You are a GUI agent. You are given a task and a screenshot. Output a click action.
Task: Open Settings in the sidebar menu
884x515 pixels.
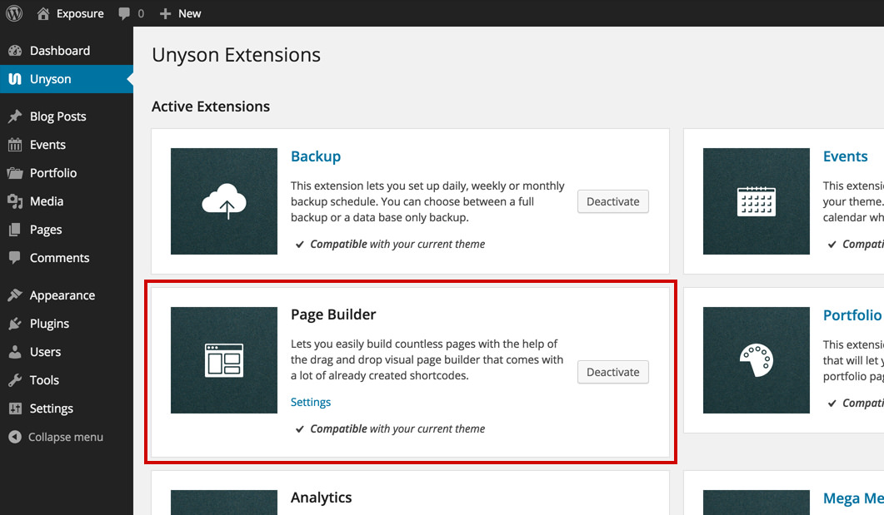click(67, 409)
